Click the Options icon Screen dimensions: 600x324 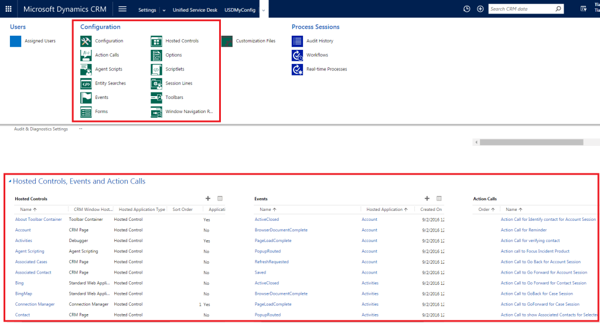pyautogui.click(x=156, y=55)
